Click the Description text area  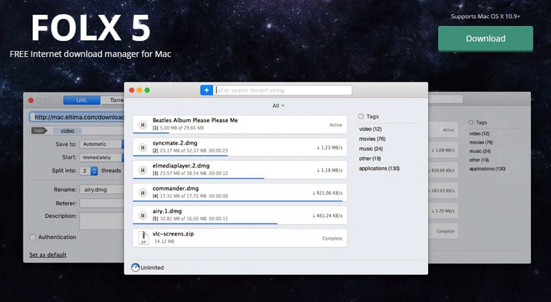[x=102, y=221]
